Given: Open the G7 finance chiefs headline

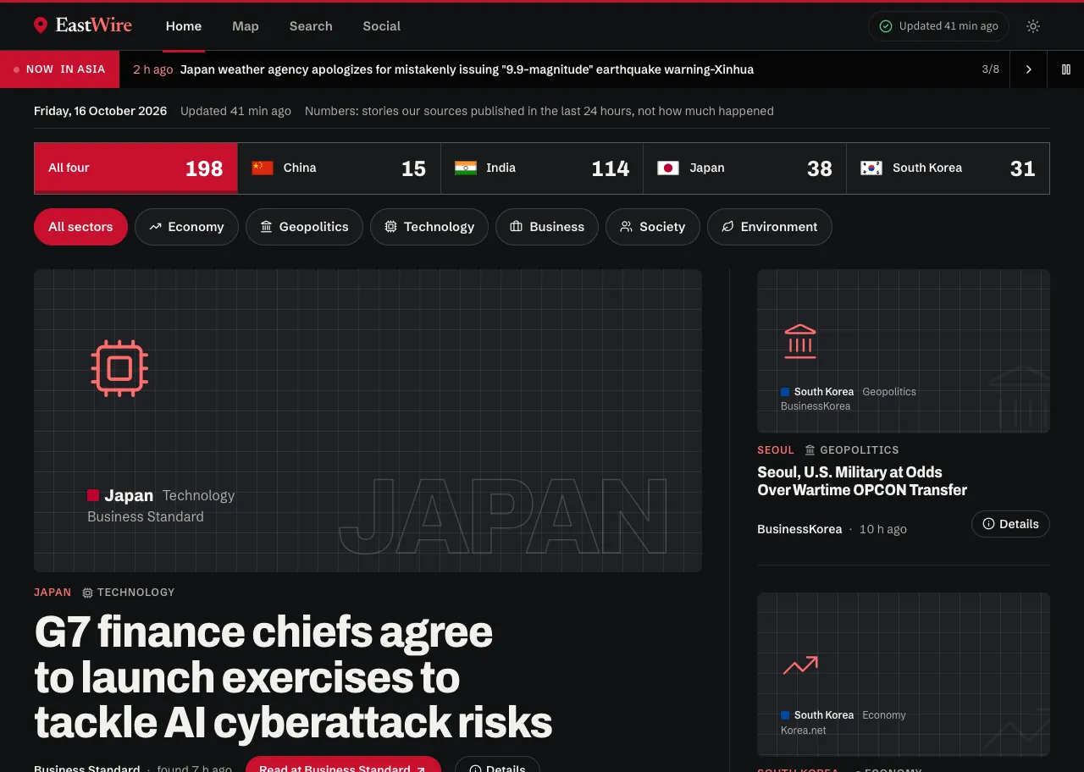Looking at the screenshot, I should (x=293, y=677).
